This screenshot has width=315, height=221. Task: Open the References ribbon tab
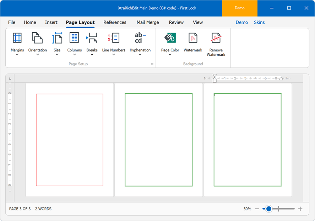click(115, 22)
